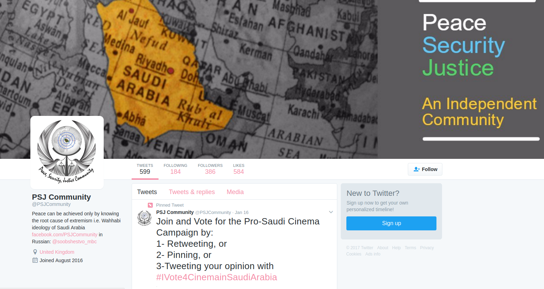Open the Media tab
The height and width of the screenshot is (289, 544).
pyautogui.click(x=235, y=192)
